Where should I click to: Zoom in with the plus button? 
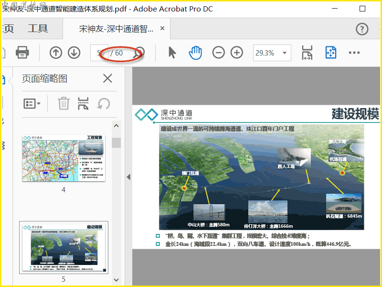[x=237, y=53]
